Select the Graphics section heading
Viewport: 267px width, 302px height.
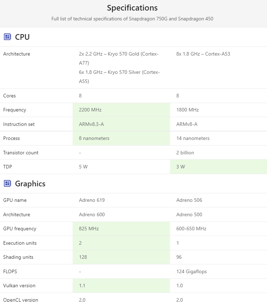pos(30,184)
